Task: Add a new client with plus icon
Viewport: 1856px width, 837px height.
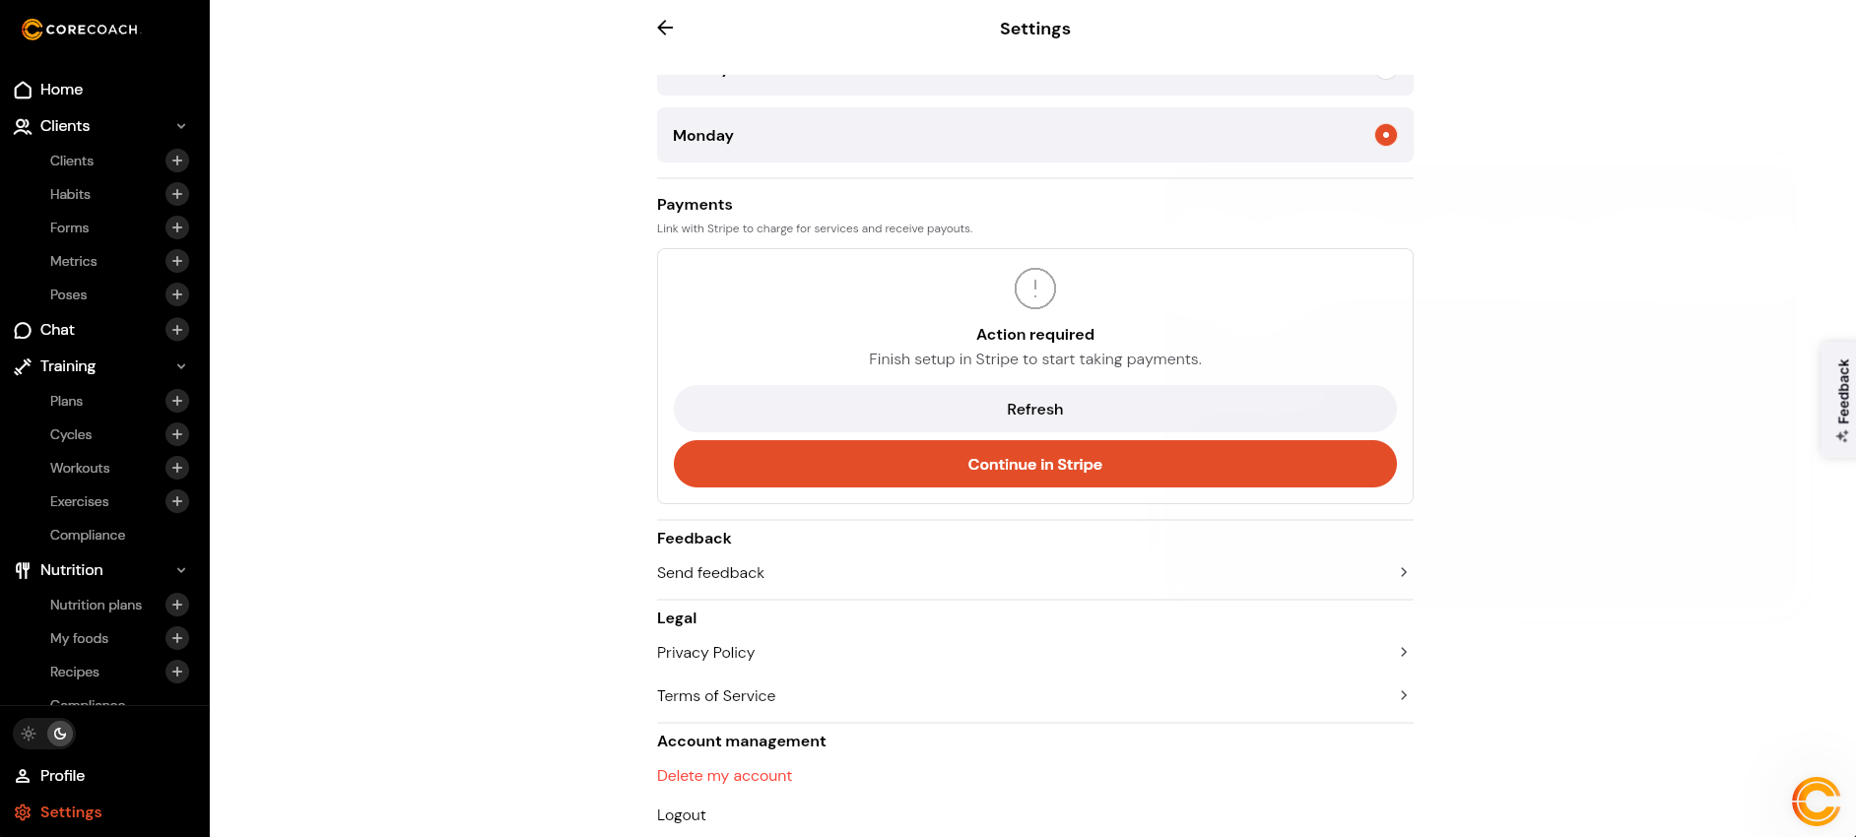Action: tap(177, 161)
